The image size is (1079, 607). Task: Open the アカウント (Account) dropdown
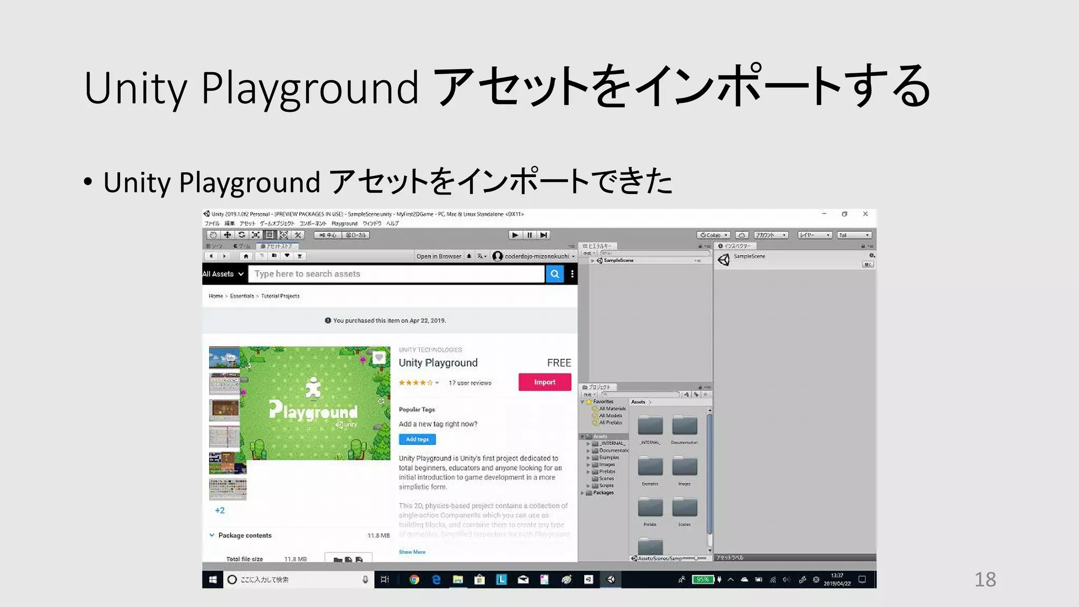(x=771, y=235)
